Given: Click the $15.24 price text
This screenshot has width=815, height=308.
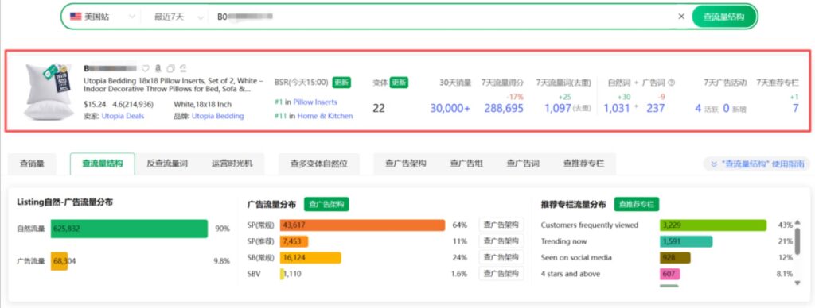Looking at the screenshot, I should [x=95, y=104].
